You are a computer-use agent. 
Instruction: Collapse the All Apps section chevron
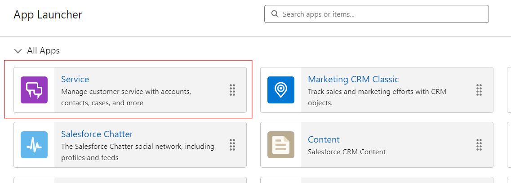[x=18, y=51]
